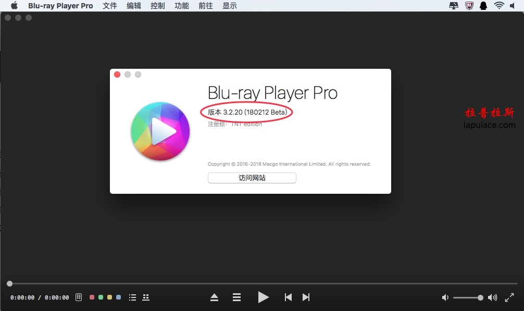The image size is (524, 311).
Task: Click the playback progress slider handle
Action: point(10,283)
